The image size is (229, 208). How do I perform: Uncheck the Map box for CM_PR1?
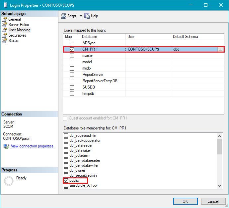(x=72, y=49)
